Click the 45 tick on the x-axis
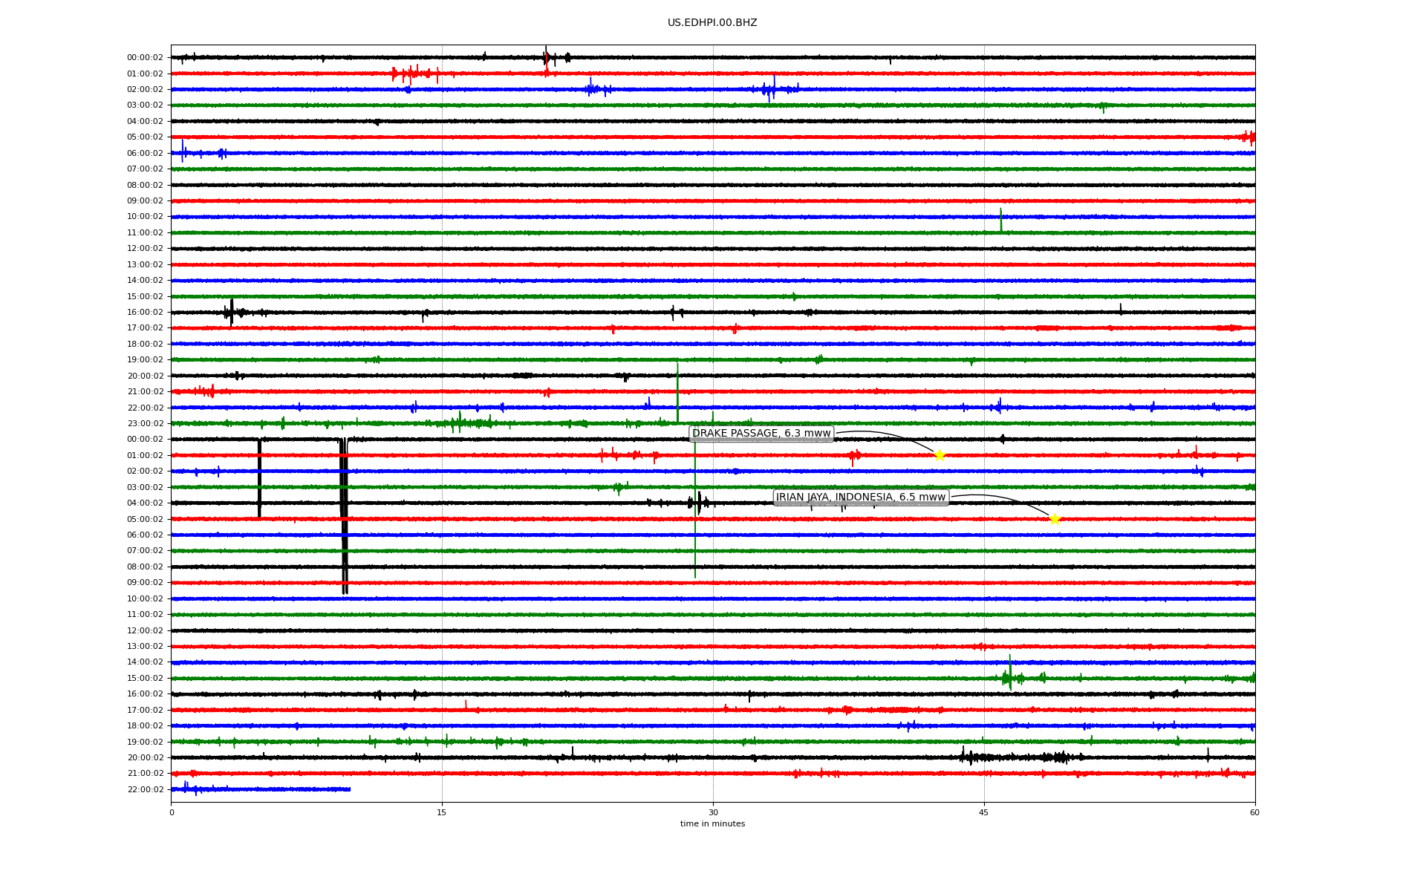 pos(984,812)
